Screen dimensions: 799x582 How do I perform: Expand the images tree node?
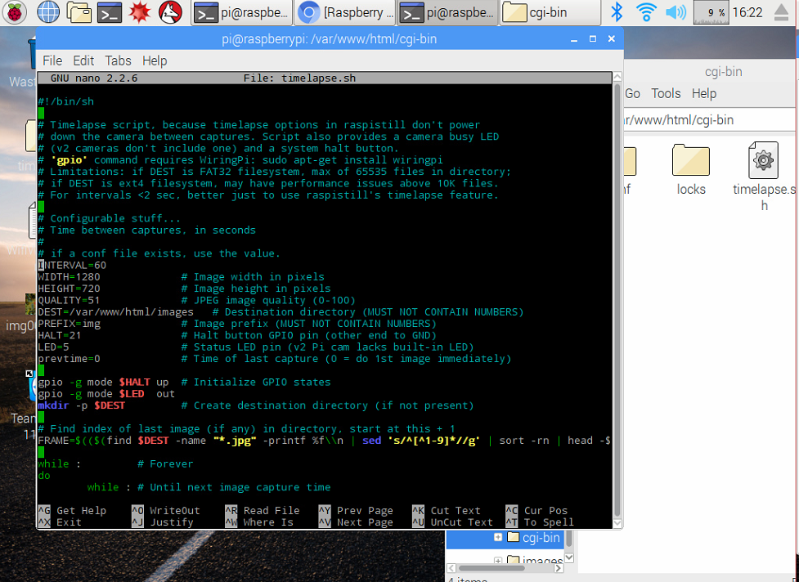point(498,561)
